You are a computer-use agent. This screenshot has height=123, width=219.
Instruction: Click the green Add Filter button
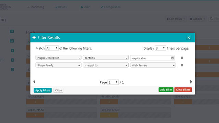click(x=166, y=90)
